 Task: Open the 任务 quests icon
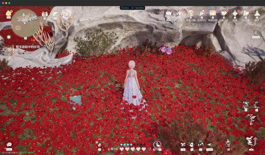pos(235,13)
